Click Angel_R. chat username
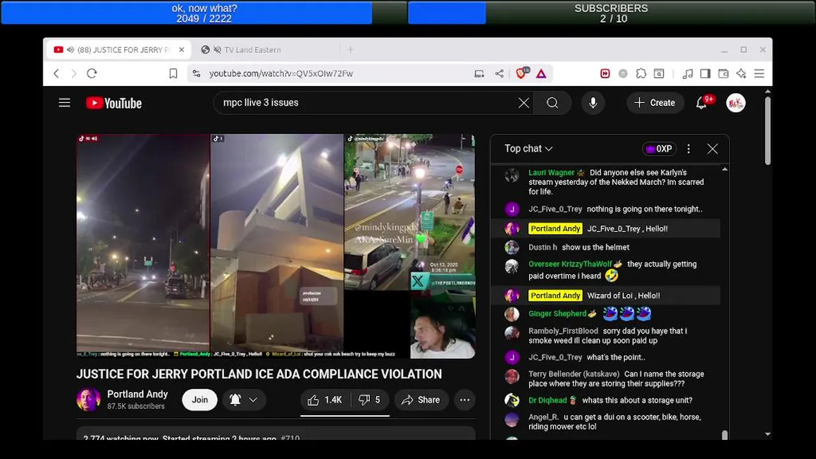816x459 pixels. click(x=544, y=417)
